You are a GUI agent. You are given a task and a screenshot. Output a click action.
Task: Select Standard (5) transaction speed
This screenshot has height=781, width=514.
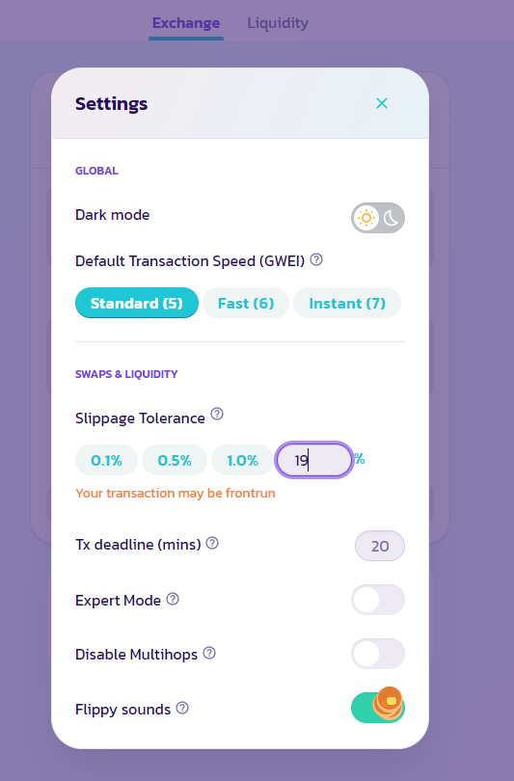coord(137,303)
